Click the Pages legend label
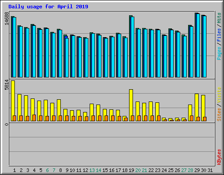This screenshot has width=224, height=175. (x=219, y=53)
